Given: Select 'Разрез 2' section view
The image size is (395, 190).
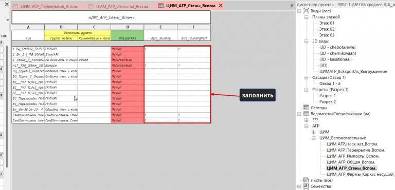Looking at the screenshot, I should coord(328,101).
